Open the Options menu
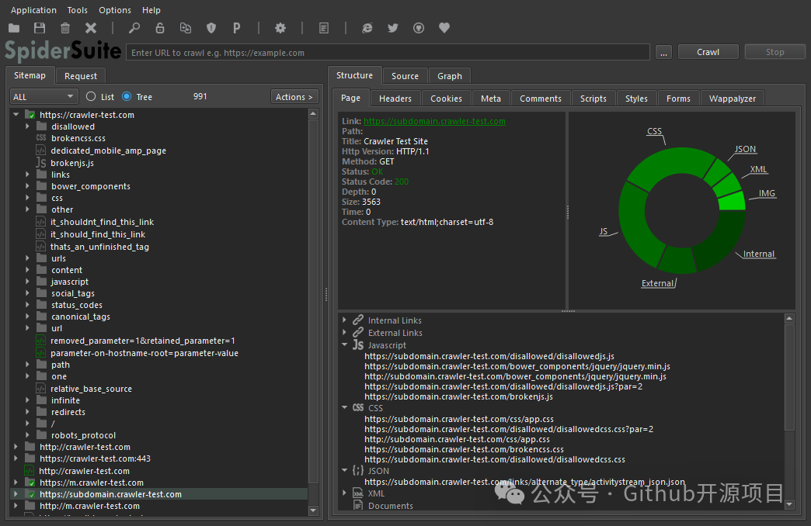811x526 pixels. (x=115, y=10)
